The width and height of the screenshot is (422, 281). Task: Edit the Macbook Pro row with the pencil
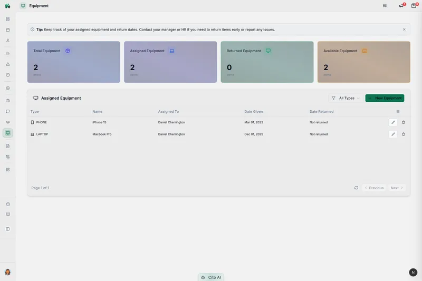tap(393, 134)
